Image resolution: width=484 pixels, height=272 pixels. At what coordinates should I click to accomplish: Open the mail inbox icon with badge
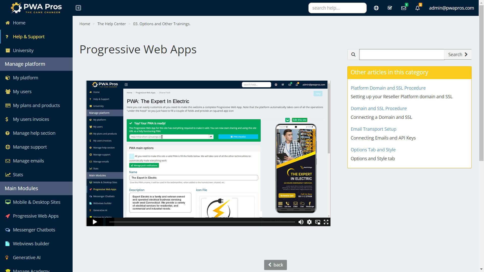(x=404, y=8)
